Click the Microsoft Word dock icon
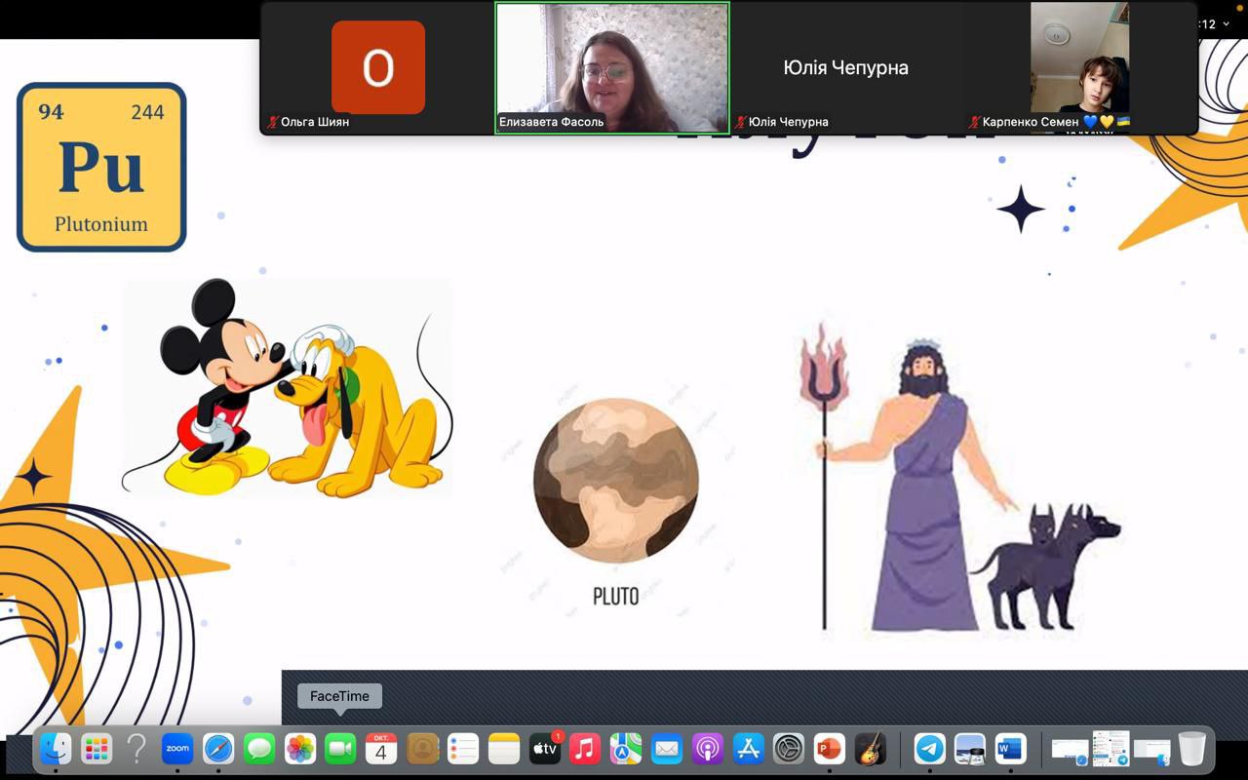 (1011, 749)
